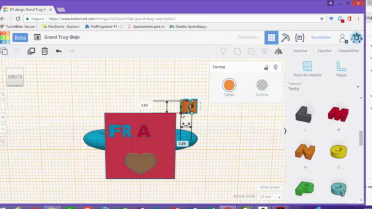Image resolution: width=372 pixels, height=209 pixels.
Task: Click the Tinkercad logo
Action: tap(5, 37)
